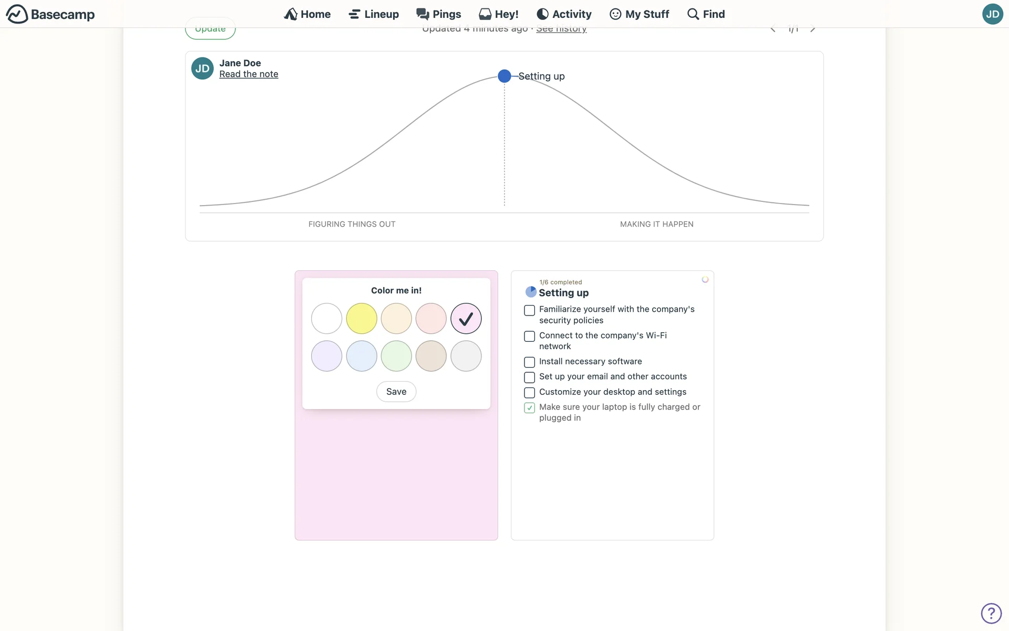Open Find search in top navigation

tap(706, 14)
